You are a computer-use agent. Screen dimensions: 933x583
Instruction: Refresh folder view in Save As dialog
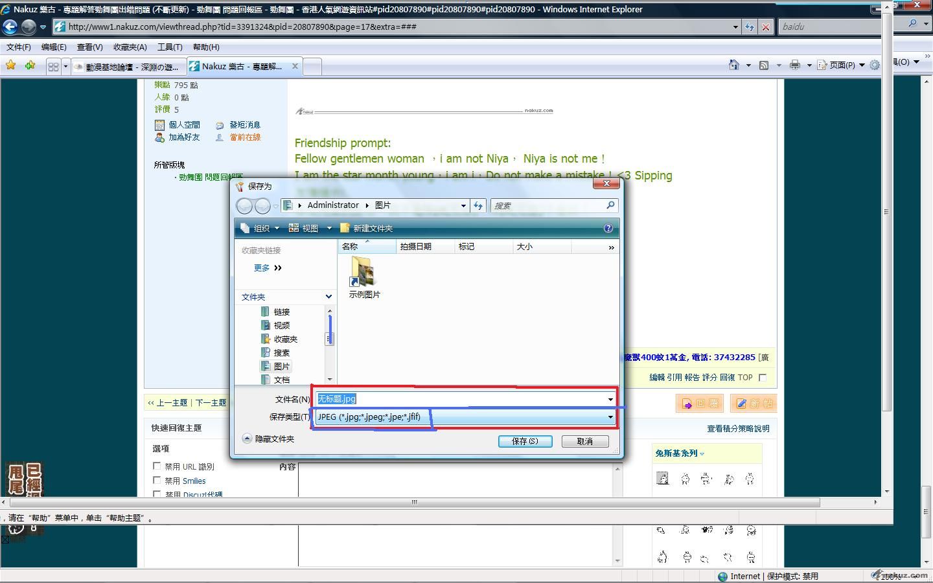tap(478, 205)
